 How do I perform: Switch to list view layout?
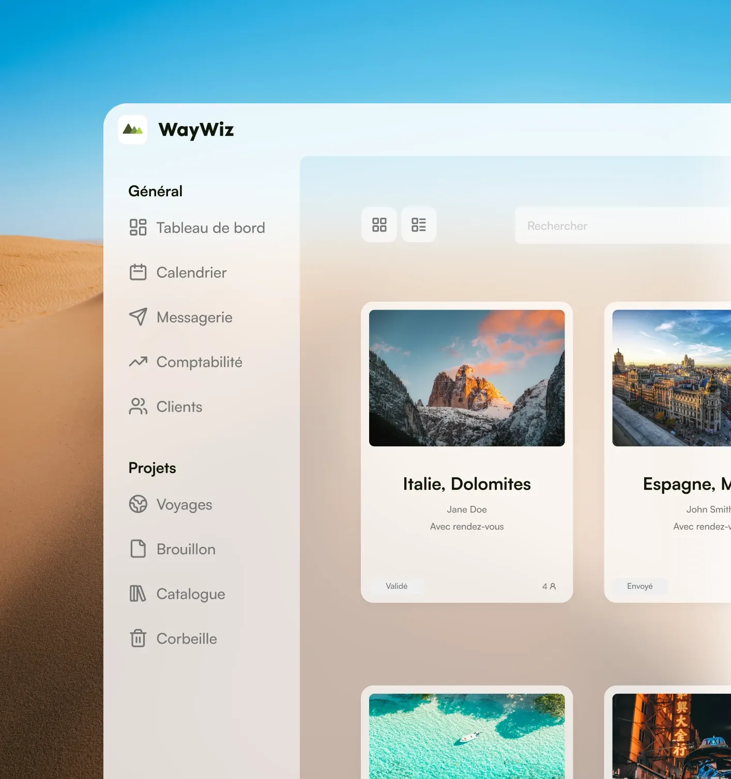(x=419, y=225)
